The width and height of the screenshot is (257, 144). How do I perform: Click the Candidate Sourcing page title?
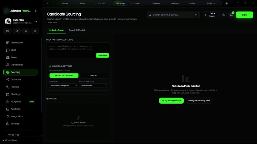(x=64, y=14)
